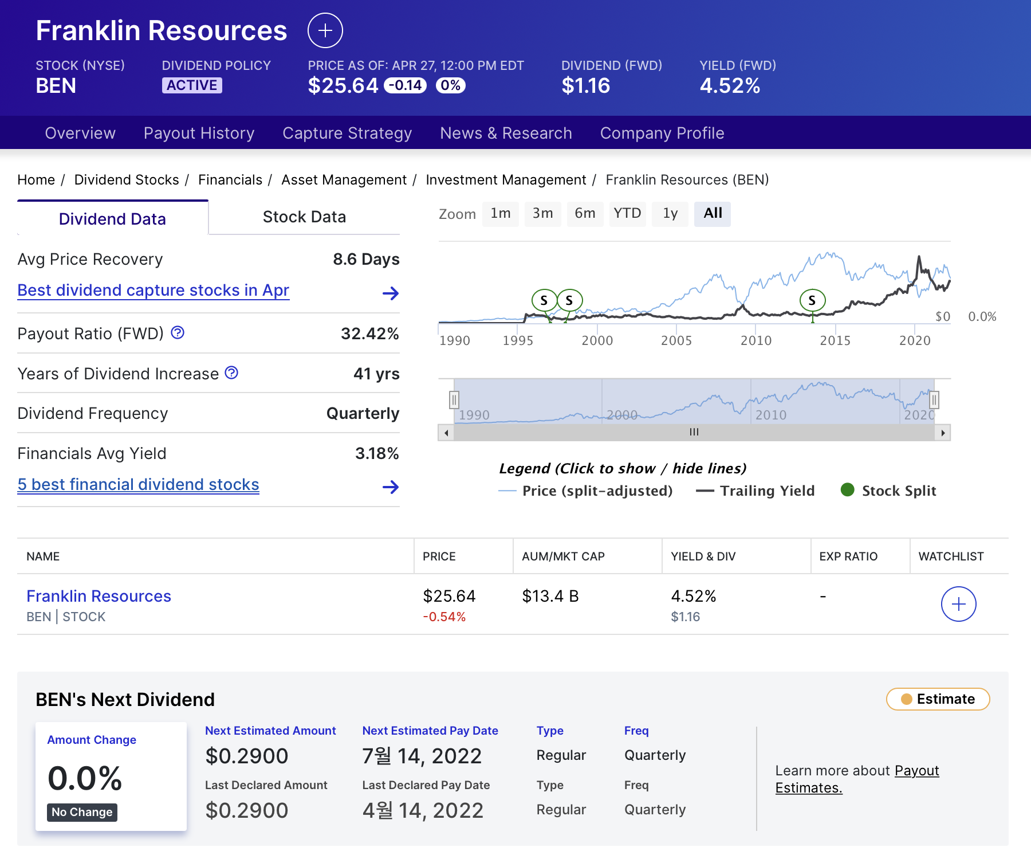
Task: Click the 3.18% Financials Avg Yield value
Action: (377, 453)
